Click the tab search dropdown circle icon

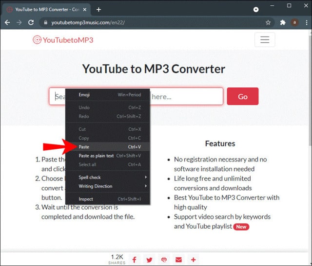point(256,10)
